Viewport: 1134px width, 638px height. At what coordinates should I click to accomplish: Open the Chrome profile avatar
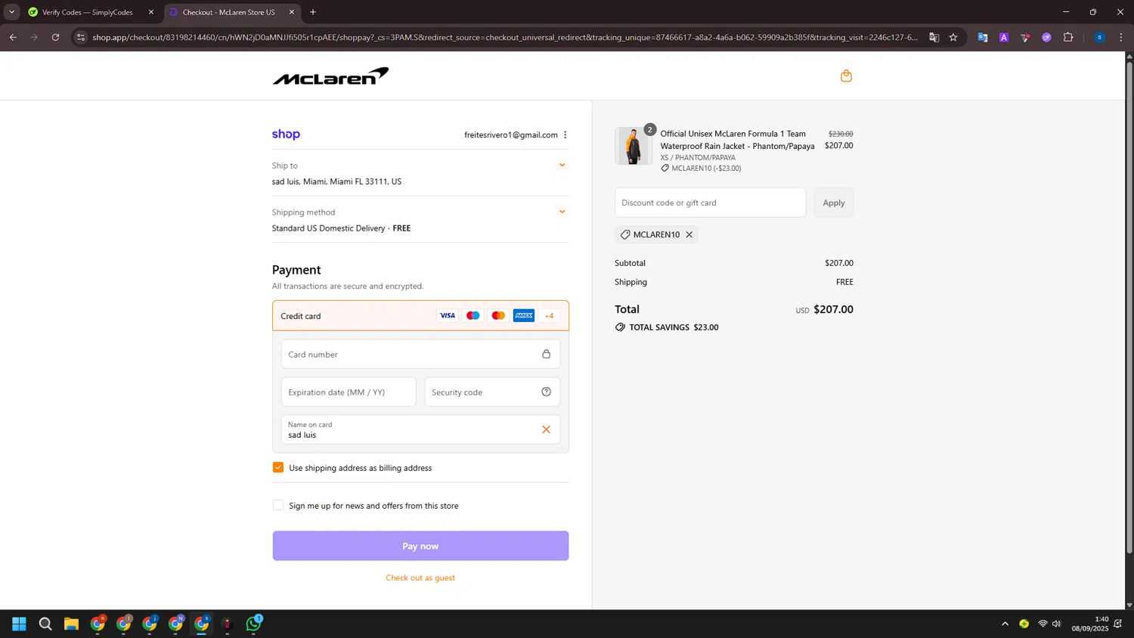1099,37
